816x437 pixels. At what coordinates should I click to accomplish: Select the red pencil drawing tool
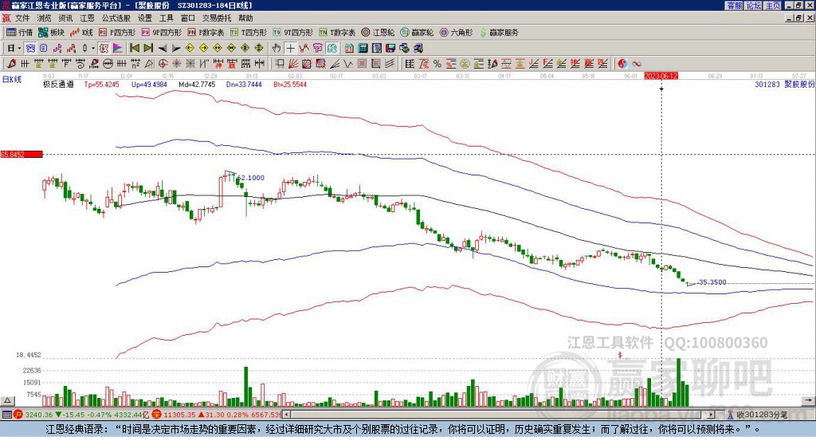[11, 64]
